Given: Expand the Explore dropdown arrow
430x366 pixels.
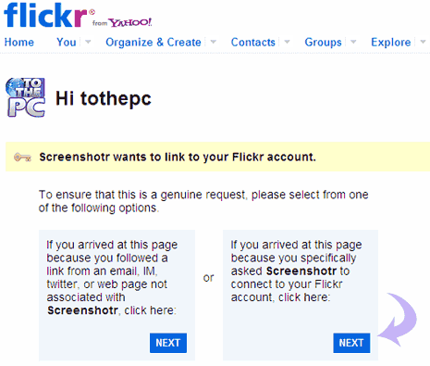Looking at the screenshot, I should click(x=423, y=42).
